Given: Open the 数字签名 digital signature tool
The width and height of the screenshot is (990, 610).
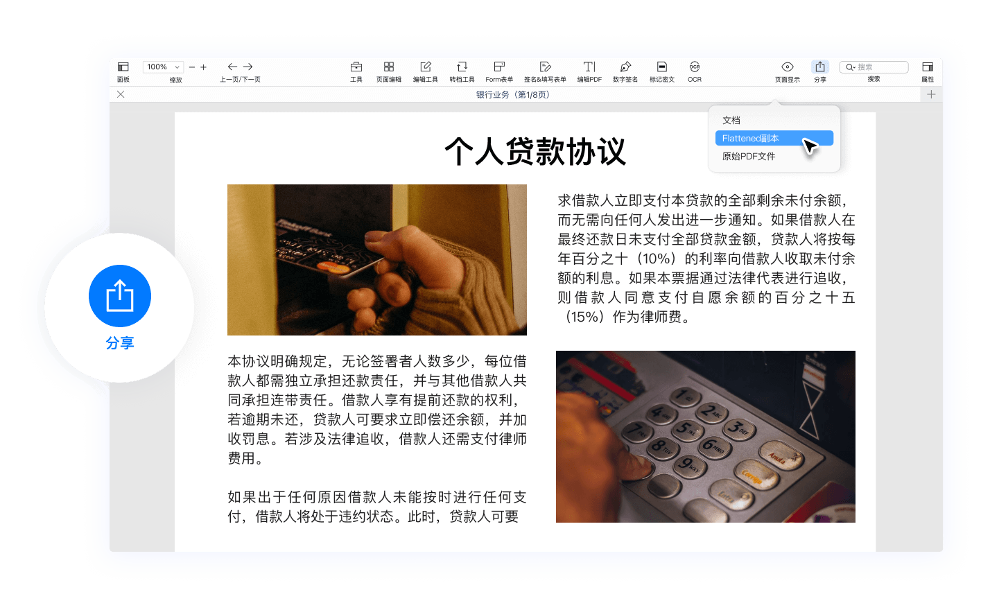Looking at the screenshot, I should (625, 67).
